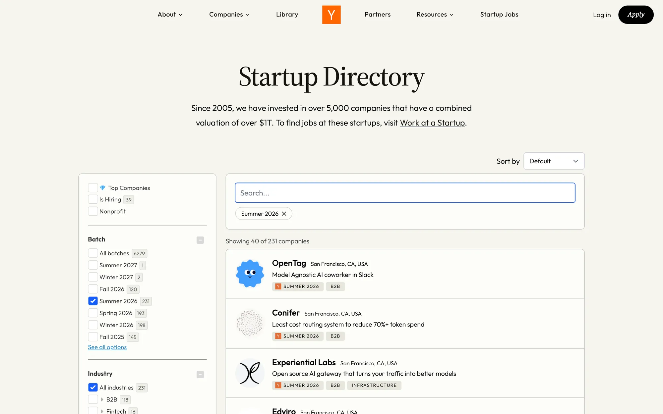
Task: Open the Experiential Labs company name
Action: pos(304,362)
